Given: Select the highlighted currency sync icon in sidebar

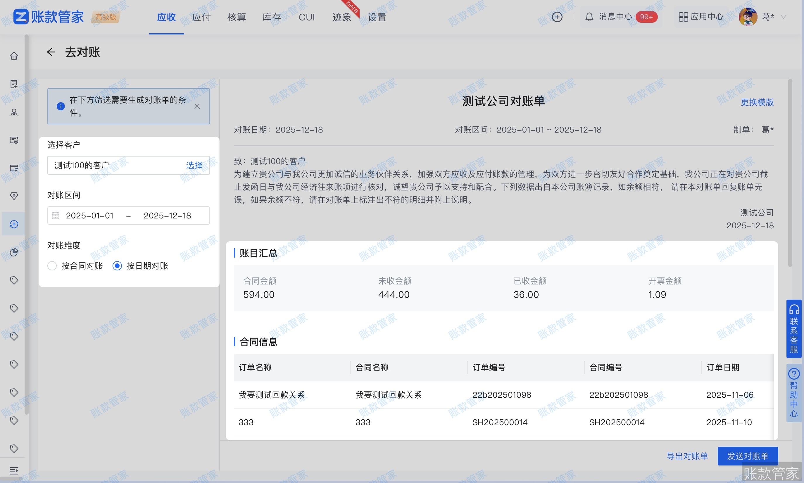Looking at the screenshot, I should tap(14, 224).
